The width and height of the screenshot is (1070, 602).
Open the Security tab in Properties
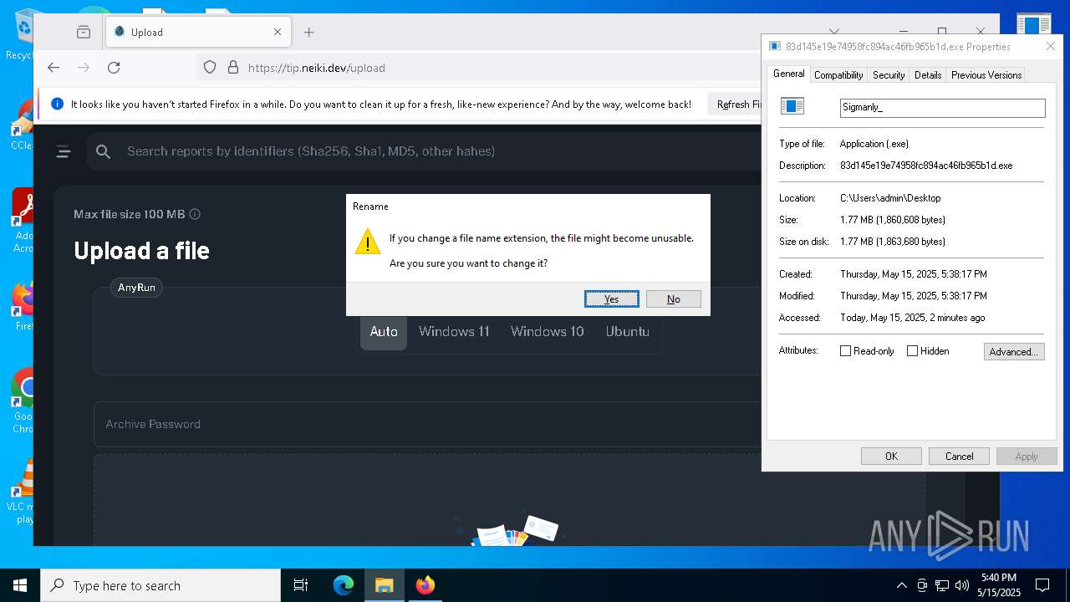click(x=889, y=74)
